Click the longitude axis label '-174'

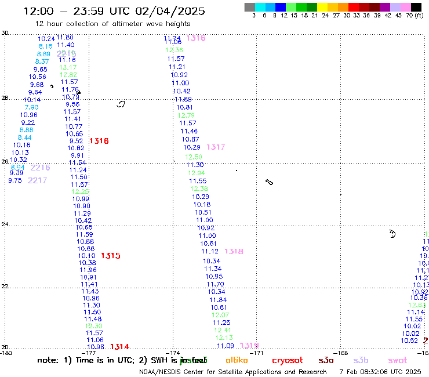tap(173, 353)
